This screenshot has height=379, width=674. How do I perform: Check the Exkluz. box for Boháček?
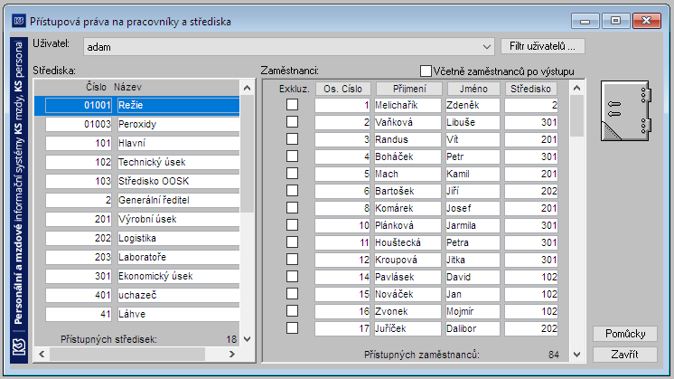pos(293,156)
